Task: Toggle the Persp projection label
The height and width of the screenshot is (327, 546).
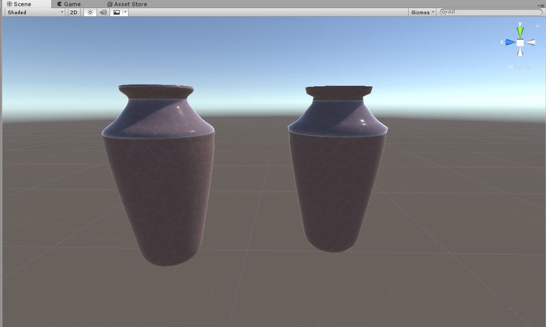Action: [519, 67]
